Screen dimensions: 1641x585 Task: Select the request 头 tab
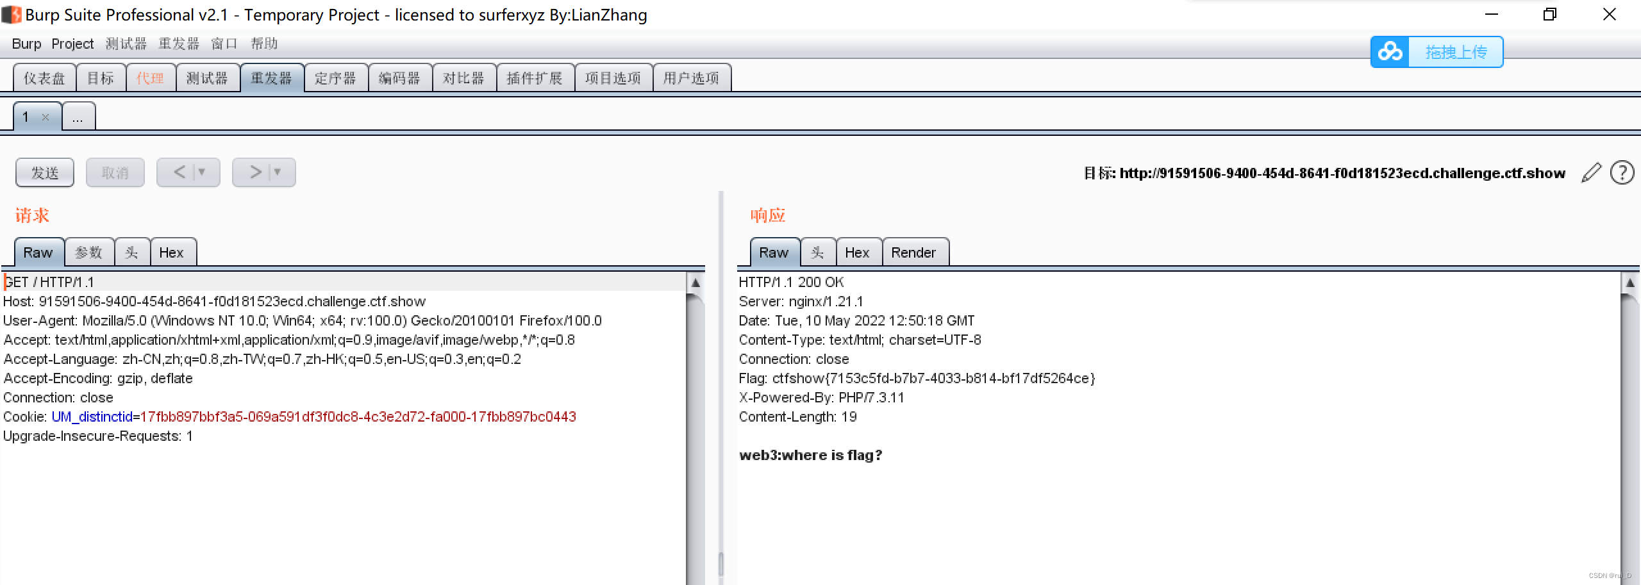click(x=132, y=252)
